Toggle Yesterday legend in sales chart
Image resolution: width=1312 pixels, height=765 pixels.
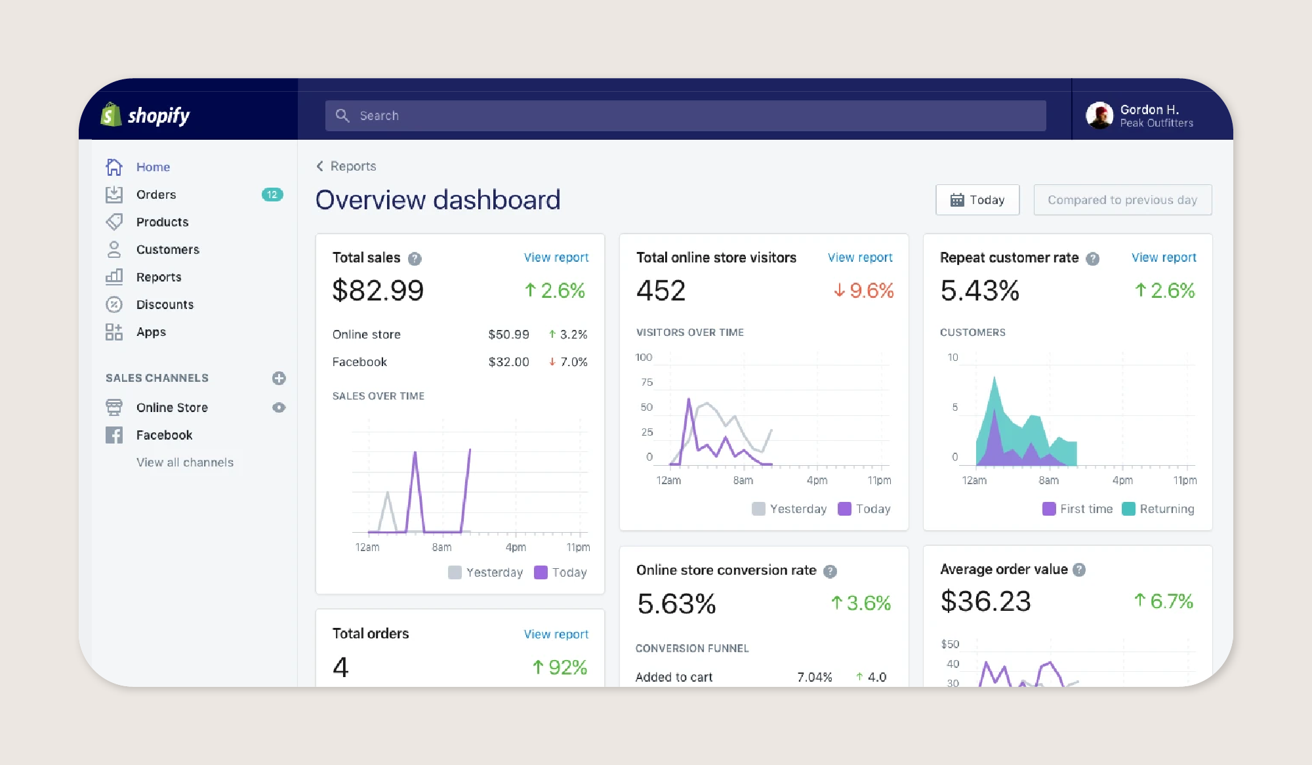485,573
